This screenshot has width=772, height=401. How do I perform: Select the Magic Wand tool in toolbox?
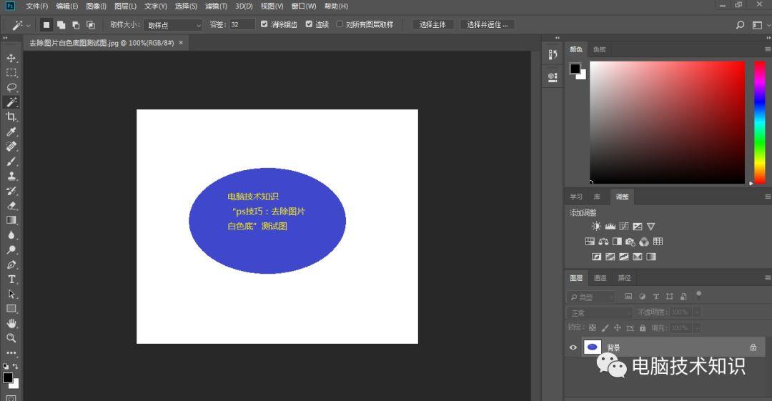click(x=11, y=102)
